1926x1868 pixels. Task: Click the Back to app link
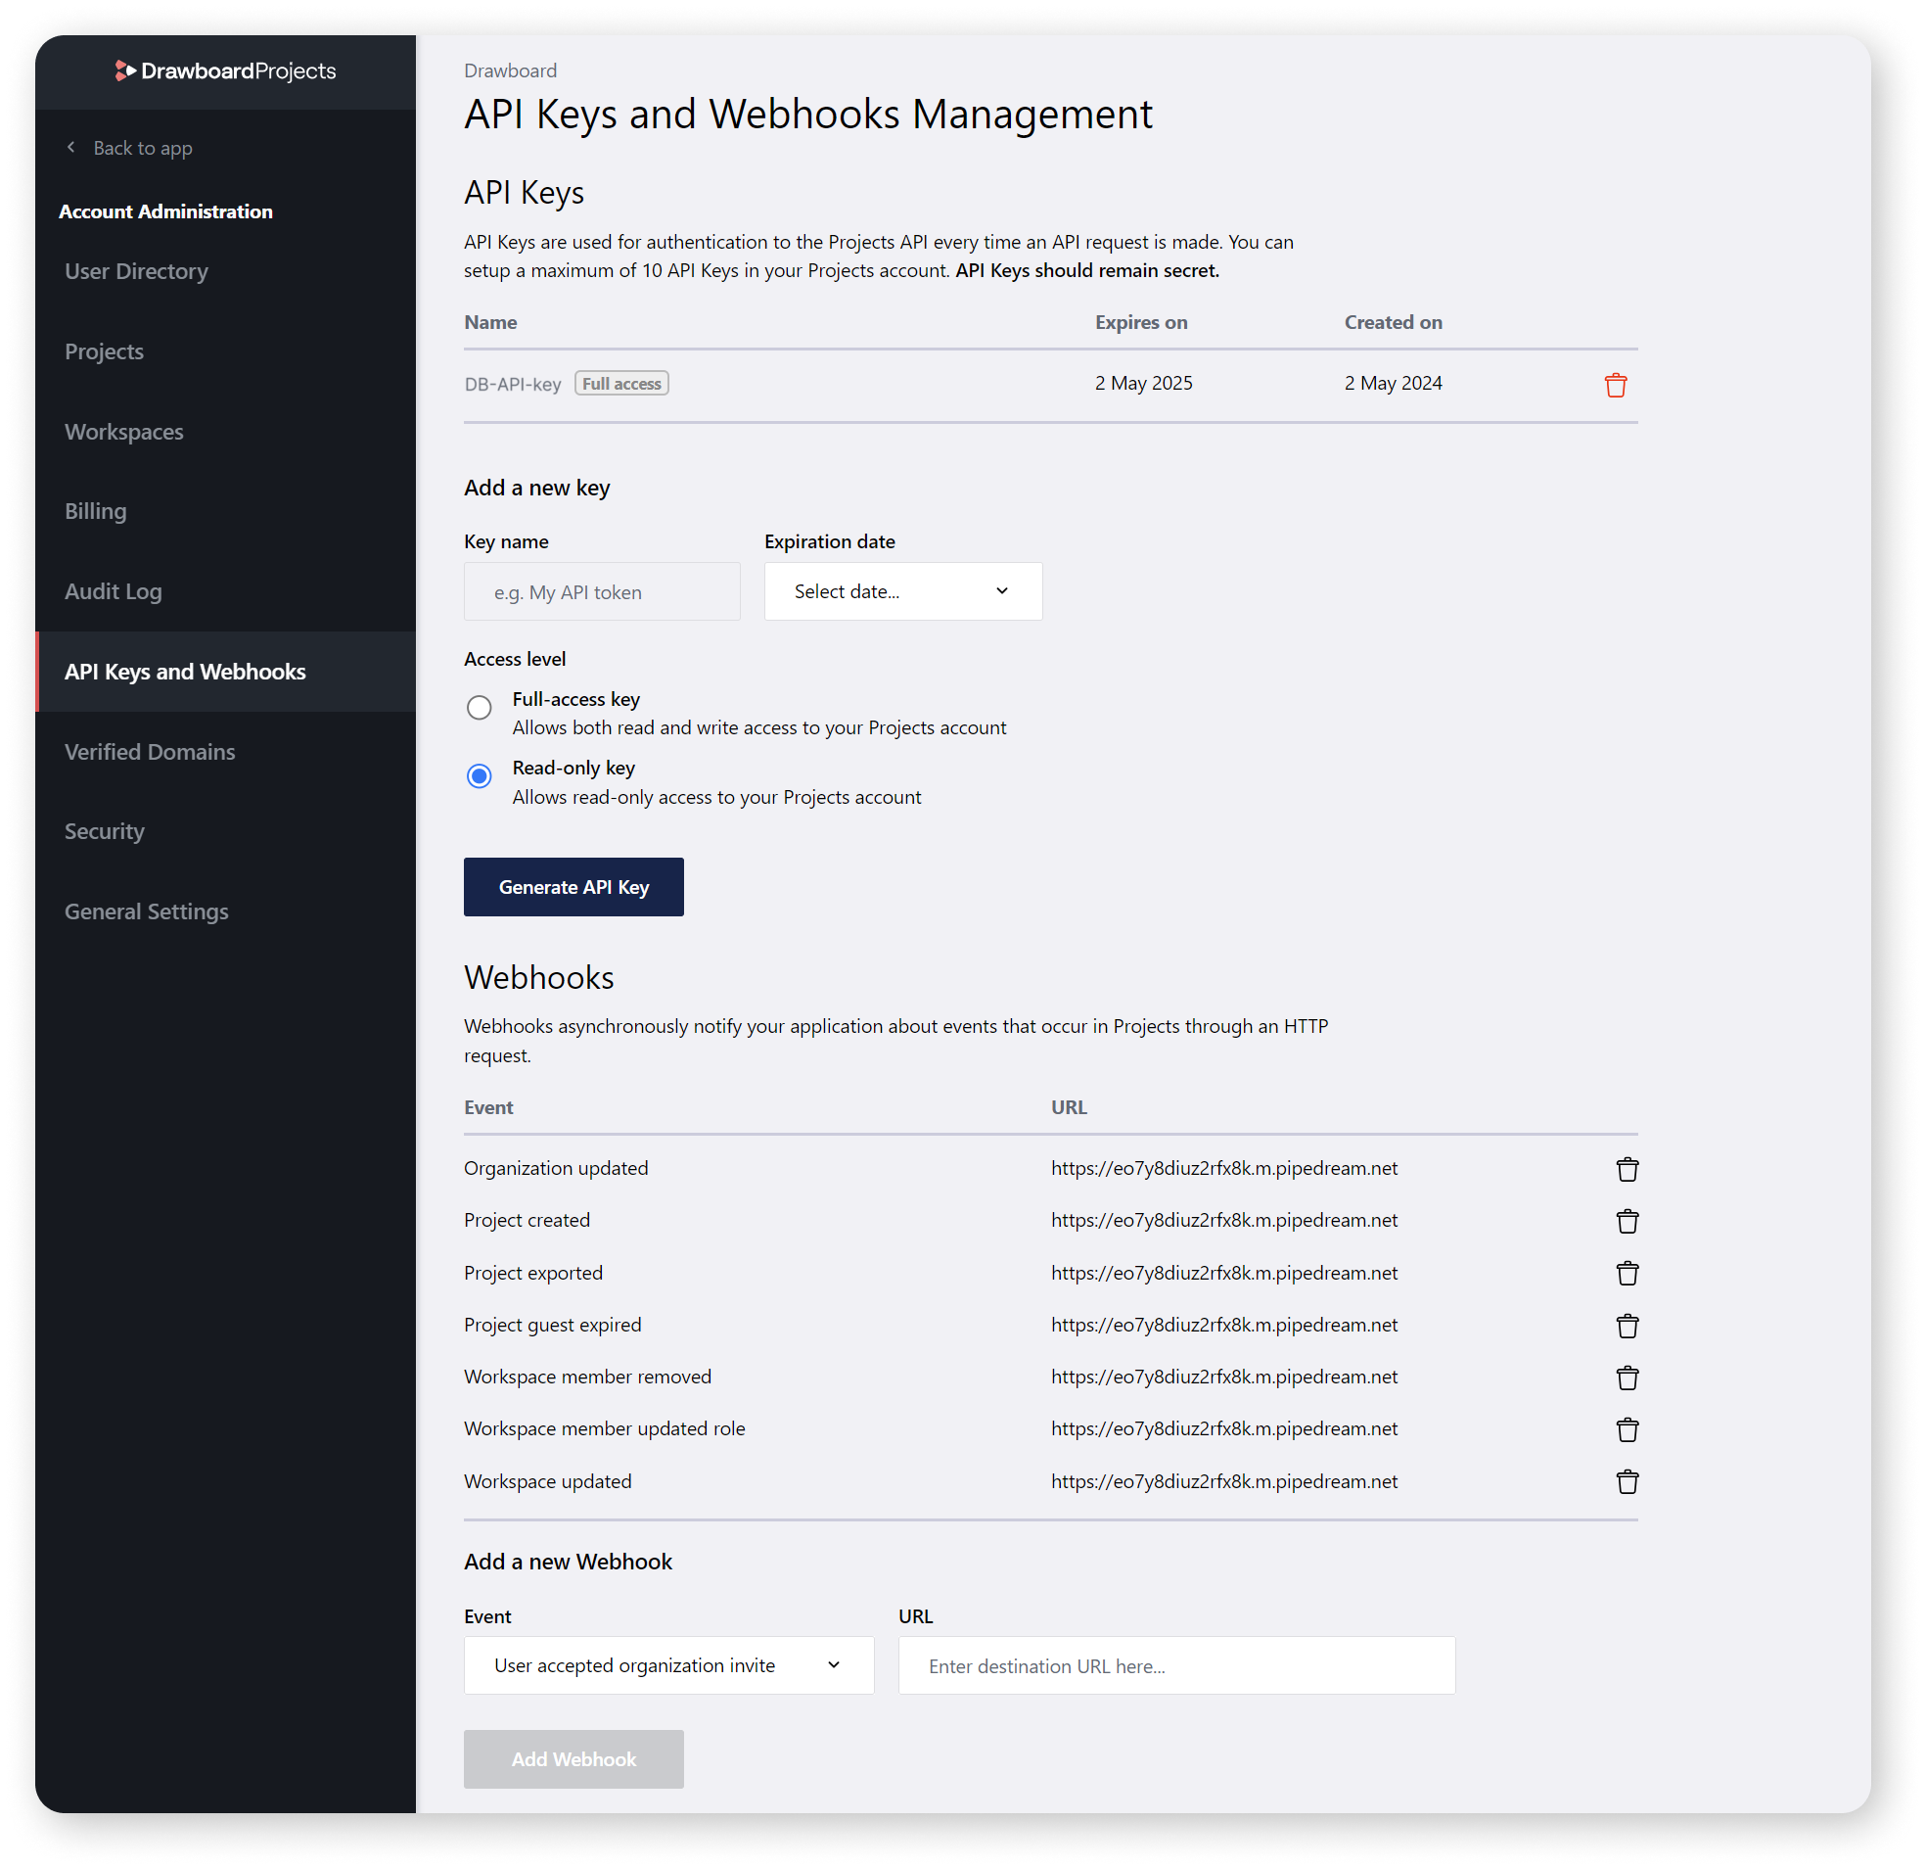click(x=143, y=148)
